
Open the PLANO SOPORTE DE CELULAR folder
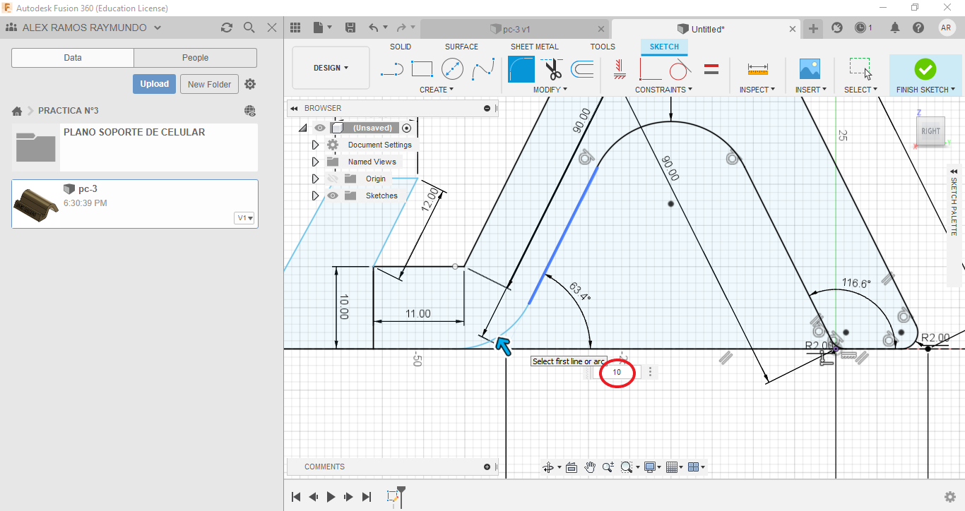(134, 148)
